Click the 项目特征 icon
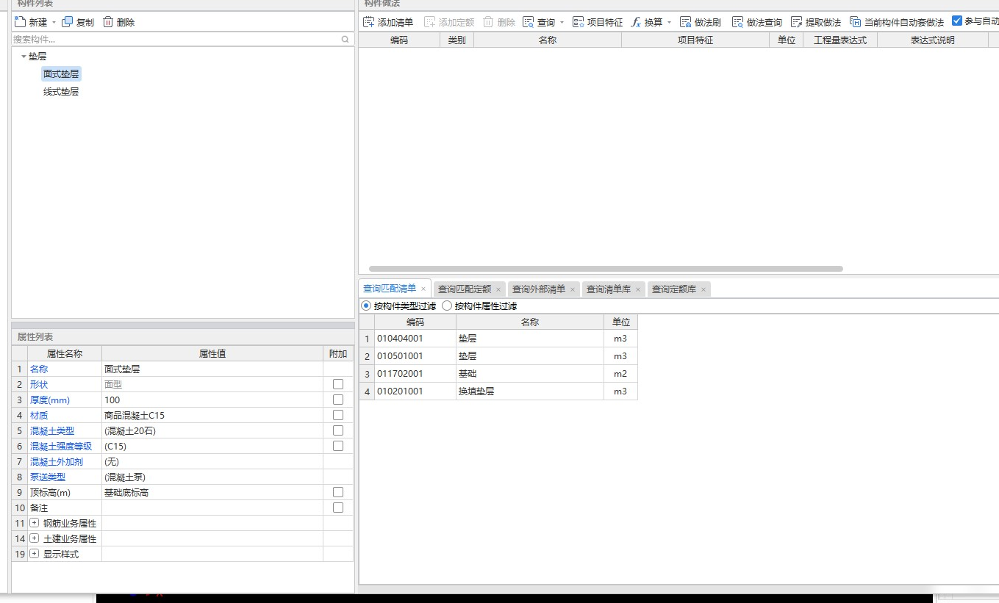This screenshot has height=603, width=999. [579, 22]
